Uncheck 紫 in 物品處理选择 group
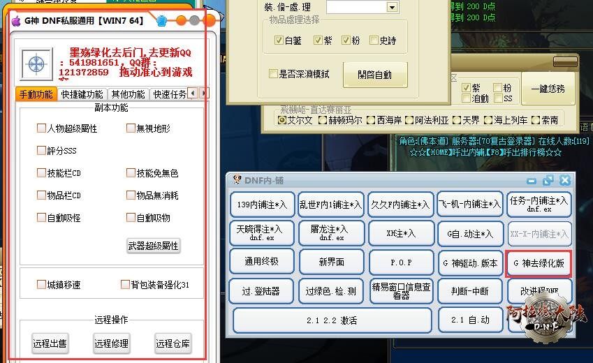The image size is (593, 363). [x=318, y=40]
